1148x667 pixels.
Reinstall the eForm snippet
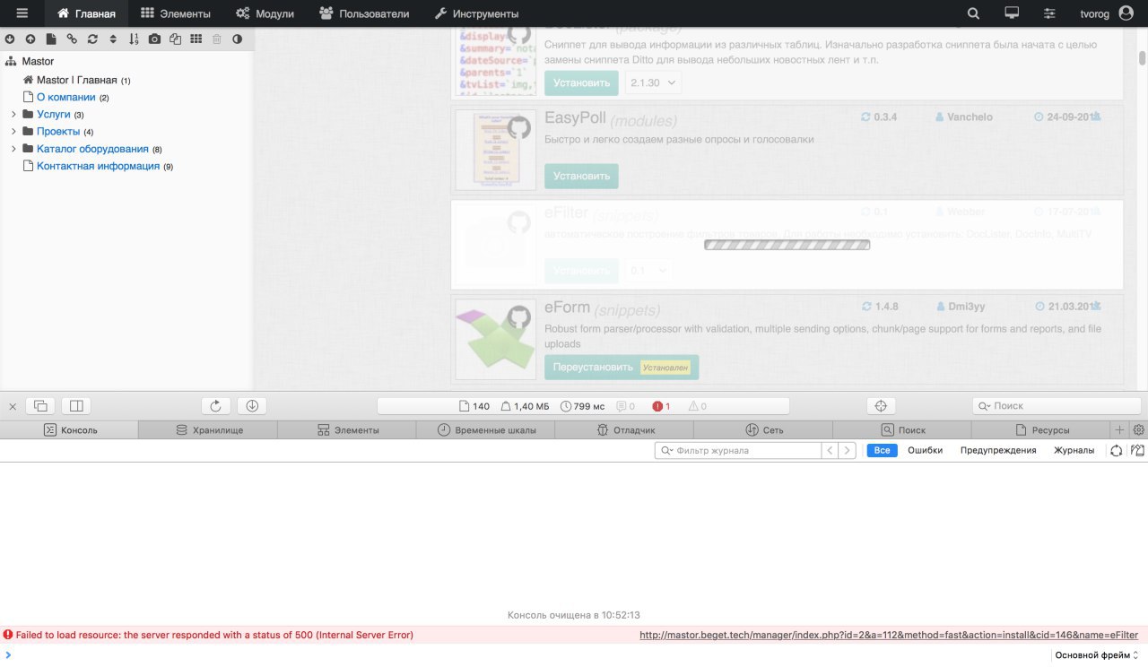(621, 367)
